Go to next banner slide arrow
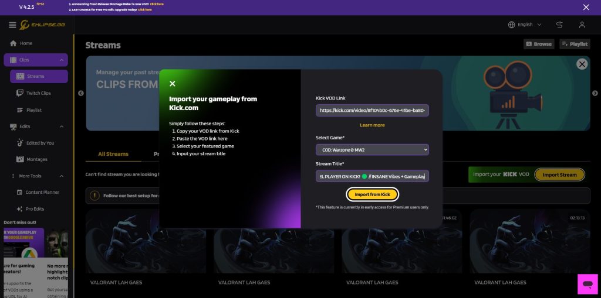Viewport: 601px width, 298px height. pos(595,93)
